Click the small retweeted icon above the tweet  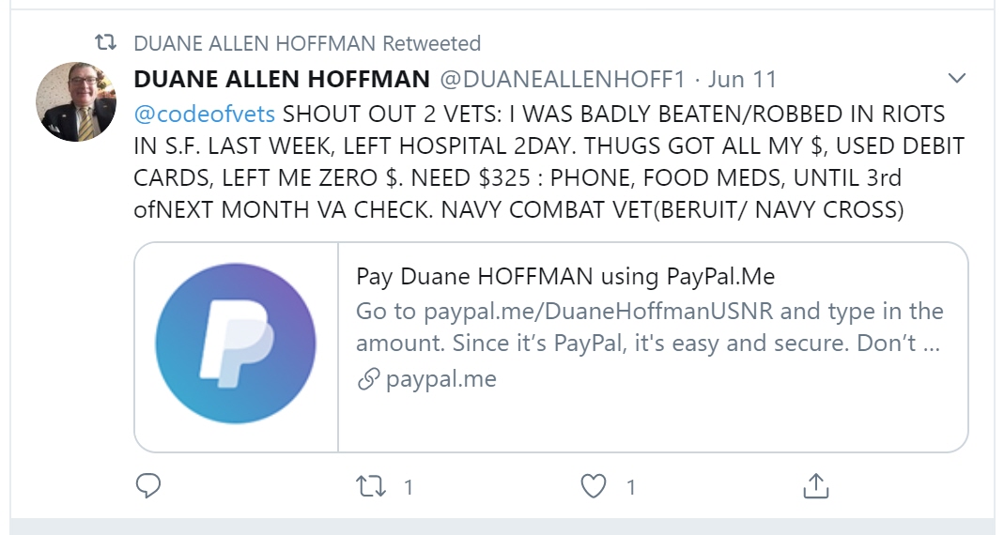108,43
